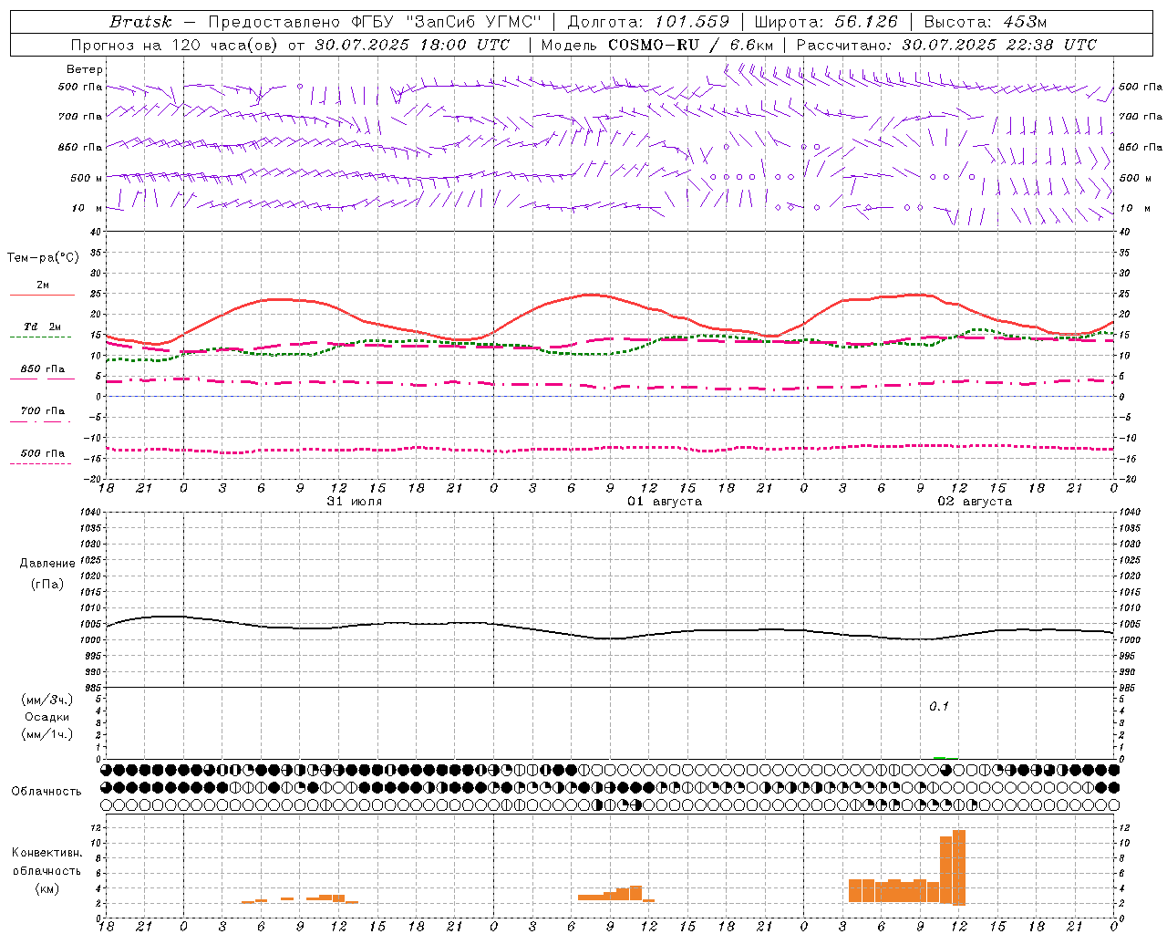Click the Давление pressure panel label
This screenshot has height=934, width=1167.
(47, 564)
